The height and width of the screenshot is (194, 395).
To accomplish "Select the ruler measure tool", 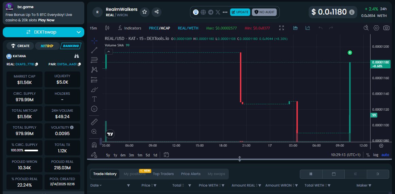I will tap(94, 122).
